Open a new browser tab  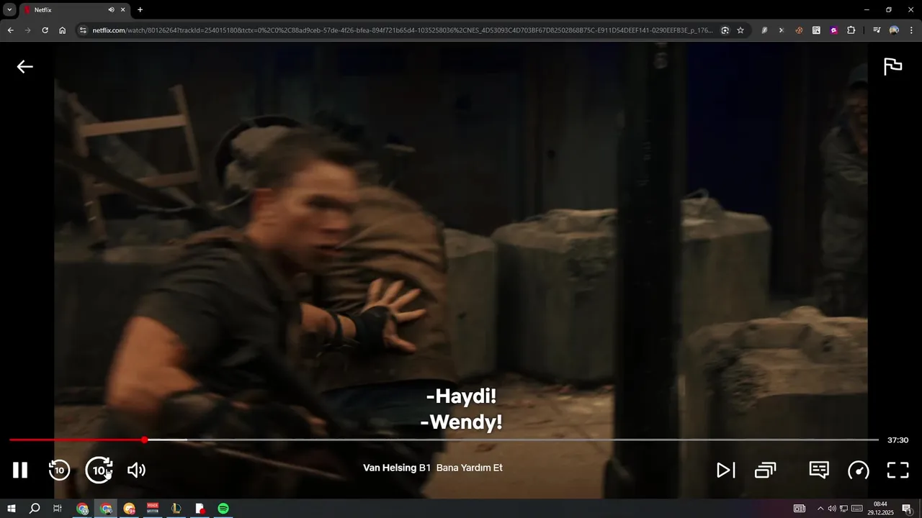[x=140, y=10]
